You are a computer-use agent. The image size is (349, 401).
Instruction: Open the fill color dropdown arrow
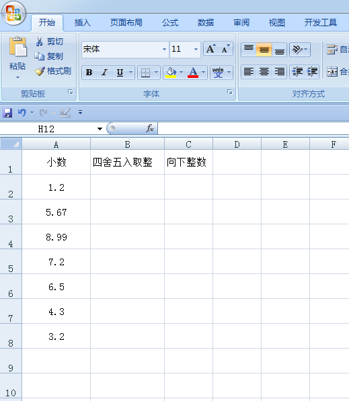(x=181, y=73)
